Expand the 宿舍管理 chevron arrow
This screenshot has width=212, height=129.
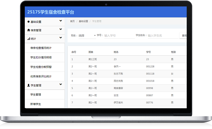pos(61,29)
